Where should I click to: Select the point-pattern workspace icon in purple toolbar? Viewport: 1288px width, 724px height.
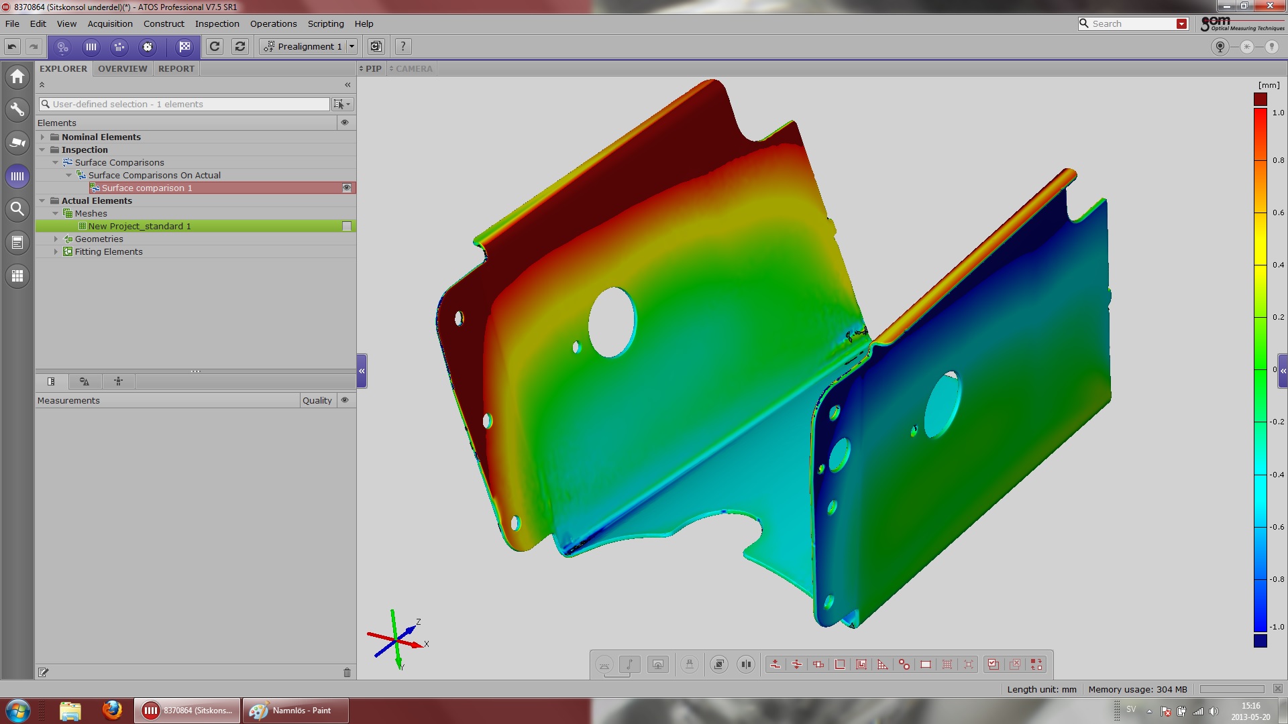(119, 47)
